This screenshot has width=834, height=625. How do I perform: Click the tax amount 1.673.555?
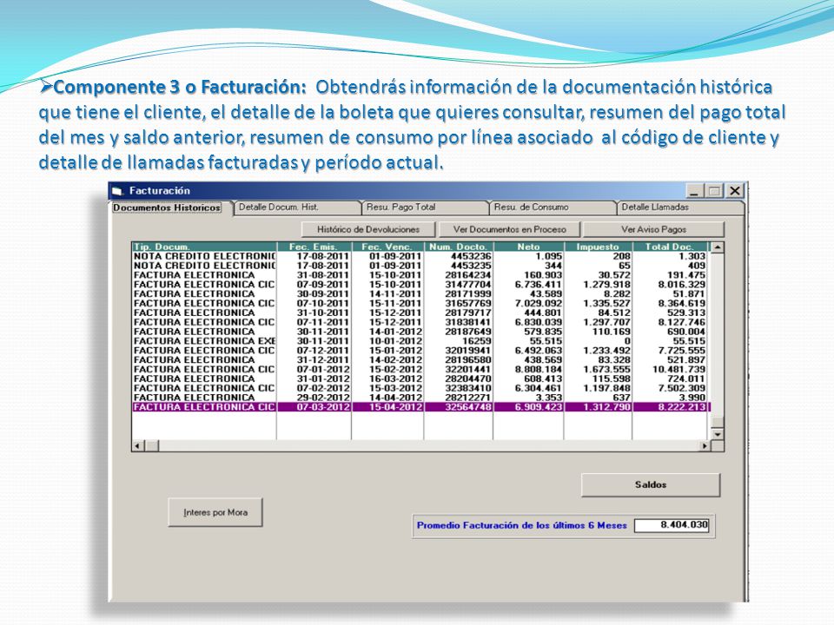[x=606, y=370]
